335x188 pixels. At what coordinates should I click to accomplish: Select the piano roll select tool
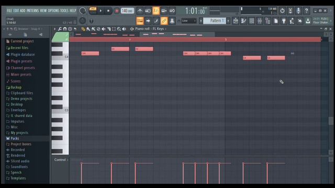pyautogui.click(x=114, y=29)
